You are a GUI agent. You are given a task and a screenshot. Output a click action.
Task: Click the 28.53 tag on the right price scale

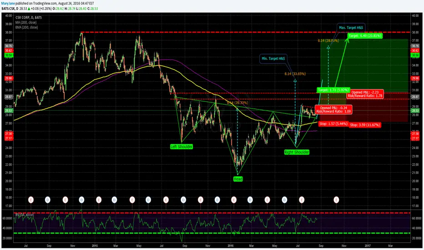click(415, 110)
